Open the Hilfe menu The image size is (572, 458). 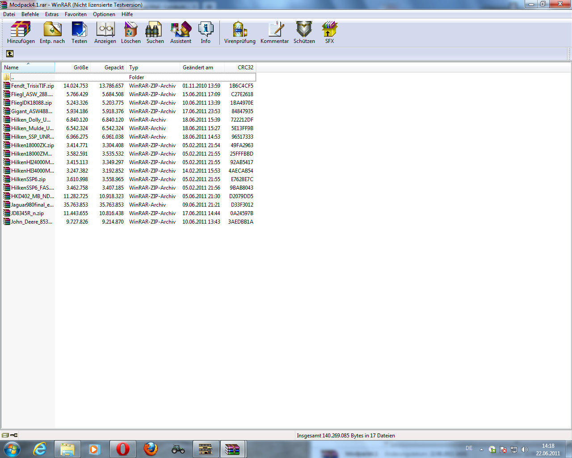pyautogui.click(x=127, y=14)
